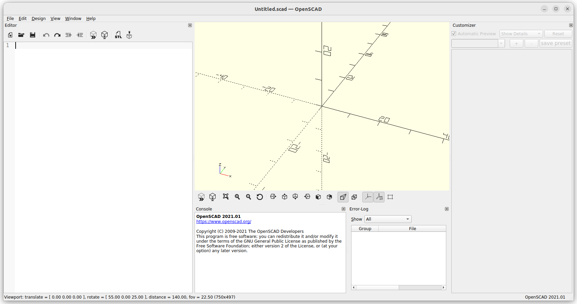The image size is (577, 304).
Task: Open the Help menu
Action: point(91,19)
